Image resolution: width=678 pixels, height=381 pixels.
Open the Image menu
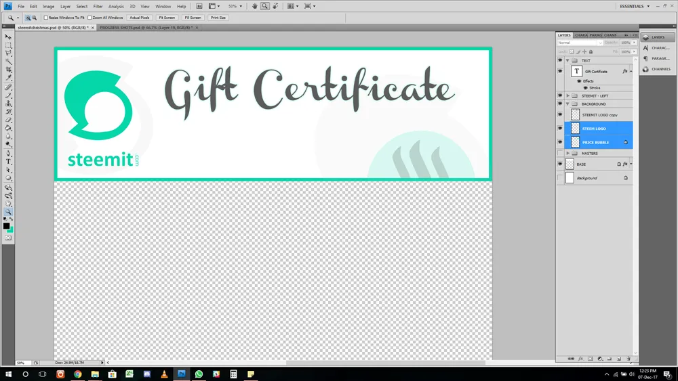[x=48, y=7]
